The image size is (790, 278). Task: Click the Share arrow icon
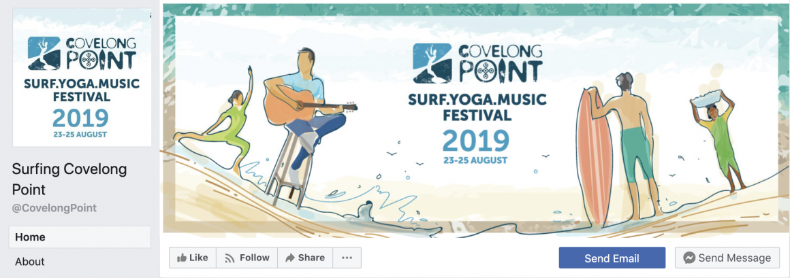pyautogui.click(x=290, y=258)
